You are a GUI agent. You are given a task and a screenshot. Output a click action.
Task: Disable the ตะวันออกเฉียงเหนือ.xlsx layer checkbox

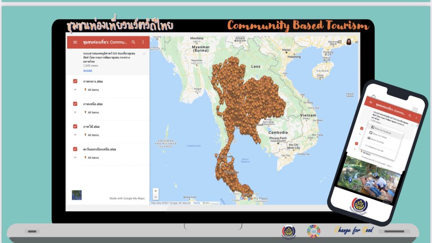[x=75, y=149]
